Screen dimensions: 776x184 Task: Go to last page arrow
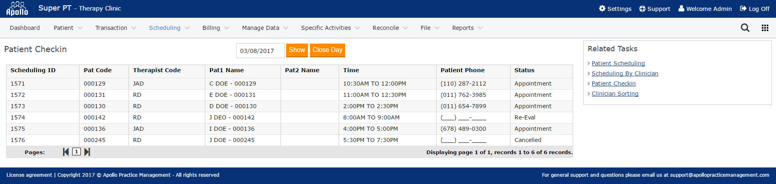[87, 152]
